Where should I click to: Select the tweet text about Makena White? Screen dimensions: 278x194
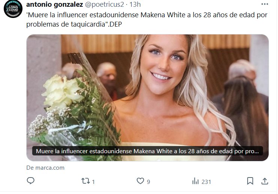pyautogui.click(x=147, y=19)
